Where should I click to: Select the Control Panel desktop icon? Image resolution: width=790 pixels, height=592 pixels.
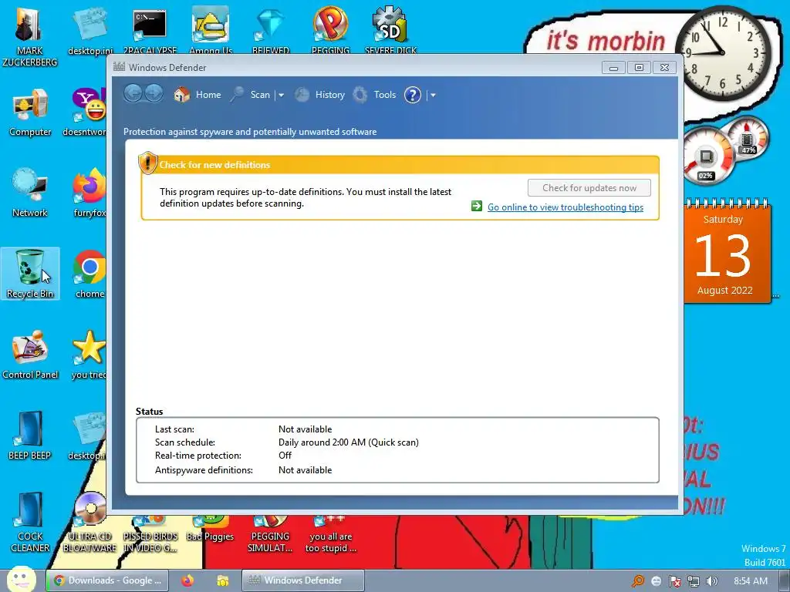point(30,355)
